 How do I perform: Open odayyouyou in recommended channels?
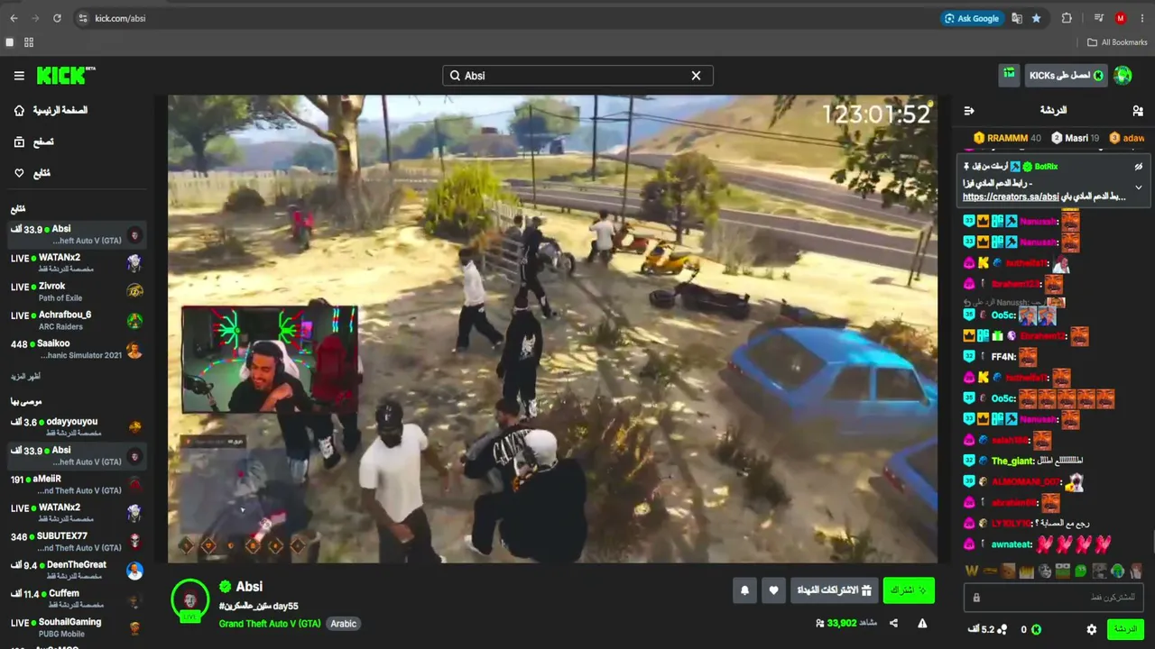pyautogui.click(x=77, y=427)
